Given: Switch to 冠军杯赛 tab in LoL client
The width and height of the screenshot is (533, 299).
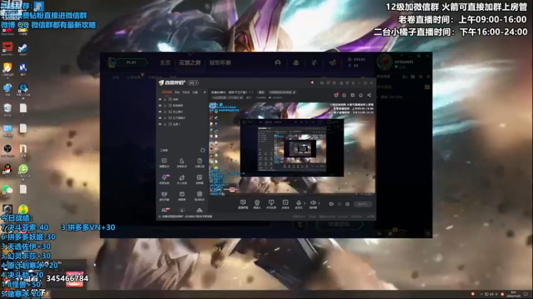Looking at the screenshot, I should click(x=220, y=62).
